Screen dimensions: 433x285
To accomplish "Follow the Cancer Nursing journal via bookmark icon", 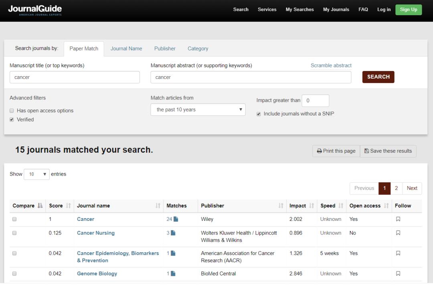I will [398, 233].
